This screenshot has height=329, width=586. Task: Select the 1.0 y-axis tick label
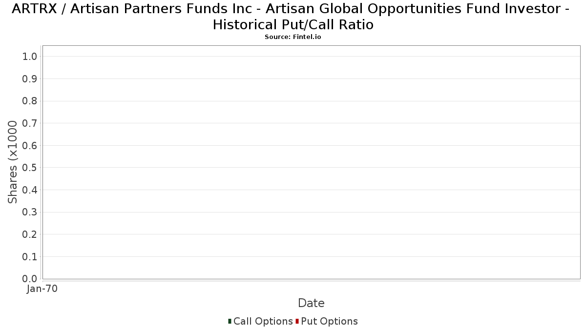coord(30,57)
